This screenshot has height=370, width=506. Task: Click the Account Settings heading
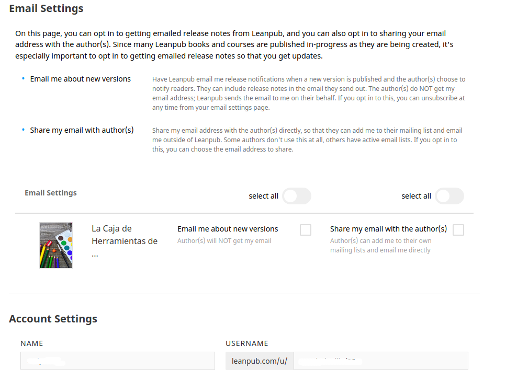53,319
